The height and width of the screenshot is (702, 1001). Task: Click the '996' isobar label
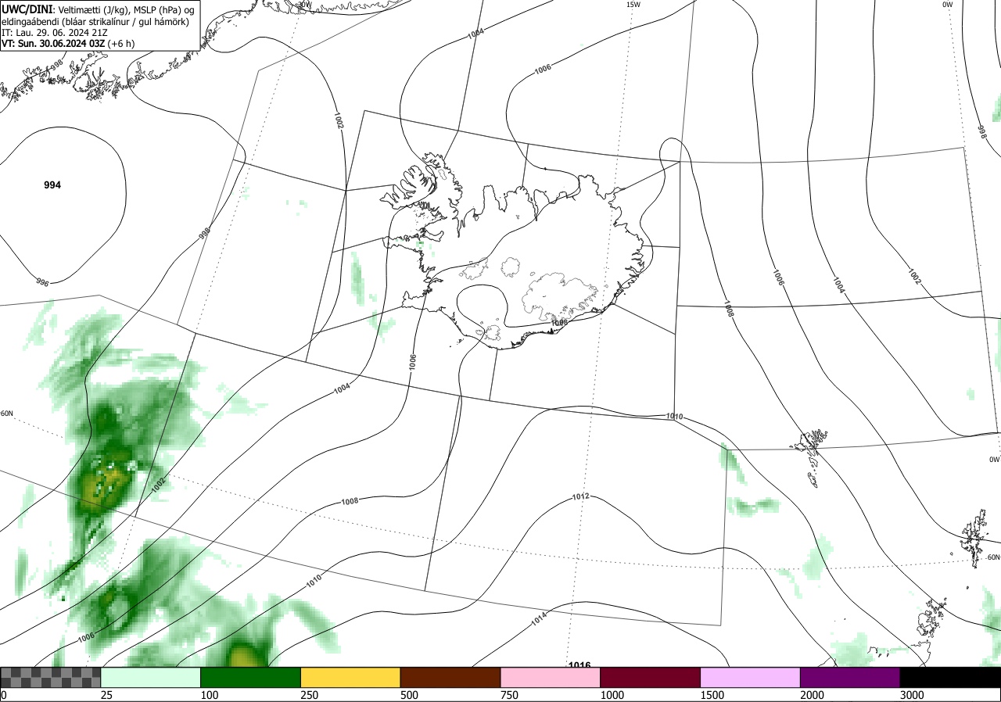43,282
